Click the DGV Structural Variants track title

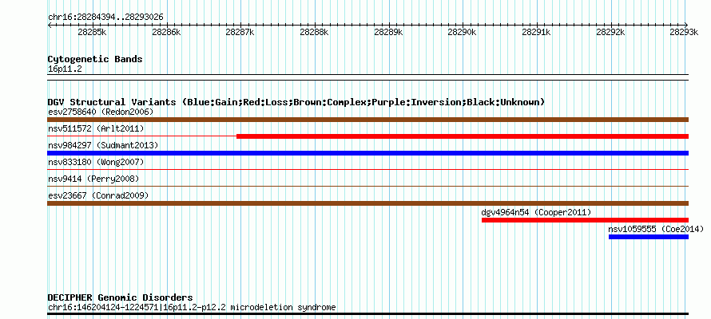click(x=296, y=102)
